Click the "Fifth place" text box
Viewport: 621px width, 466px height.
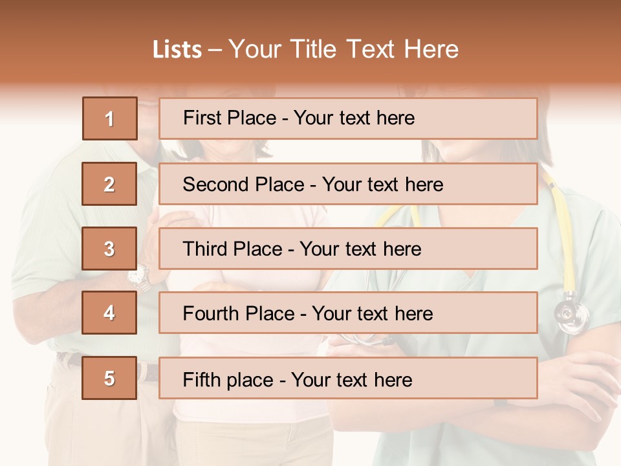pos(348,378)
